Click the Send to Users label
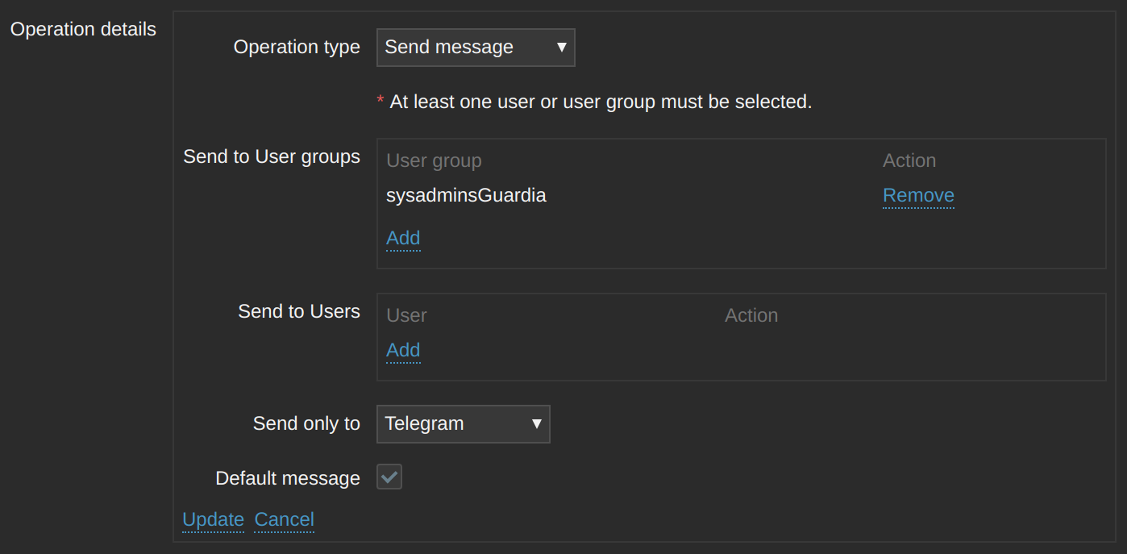The width and height of the screenshot is (1127, 554). pos(299,312)
